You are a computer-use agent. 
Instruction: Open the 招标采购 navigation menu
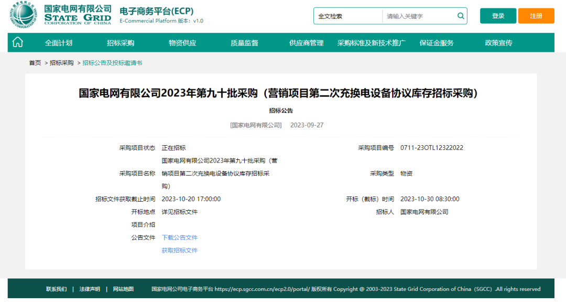(121, 43)
